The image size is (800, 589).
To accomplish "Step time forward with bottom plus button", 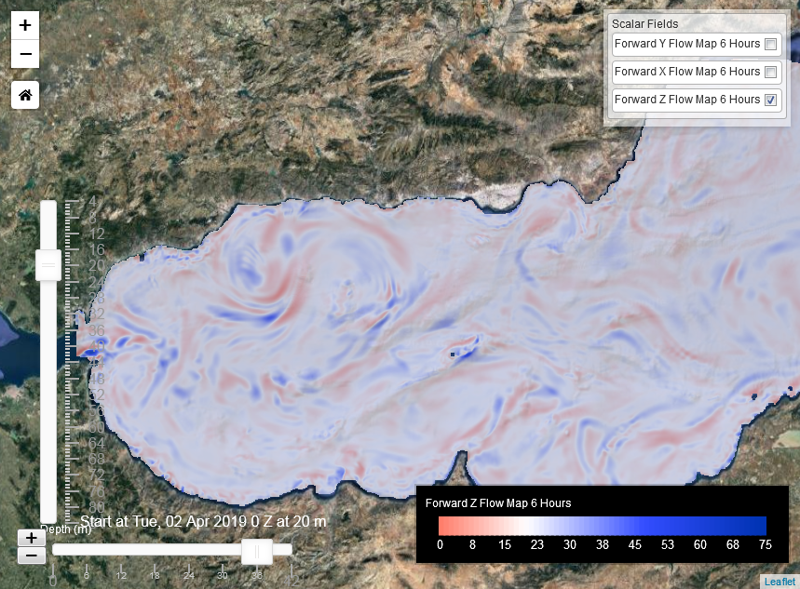I will pyautogui.click(x=32, y=538).
